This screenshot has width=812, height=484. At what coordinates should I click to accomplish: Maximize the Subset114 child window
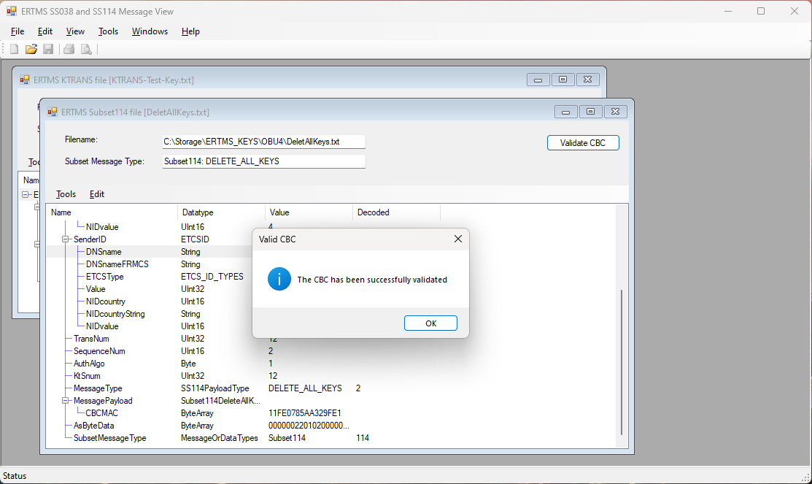point(590,112)
